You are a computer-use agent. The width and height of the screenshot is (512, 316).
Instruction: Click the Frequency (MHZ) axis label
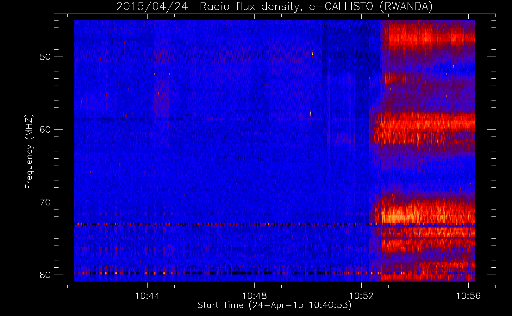(29, 152)
